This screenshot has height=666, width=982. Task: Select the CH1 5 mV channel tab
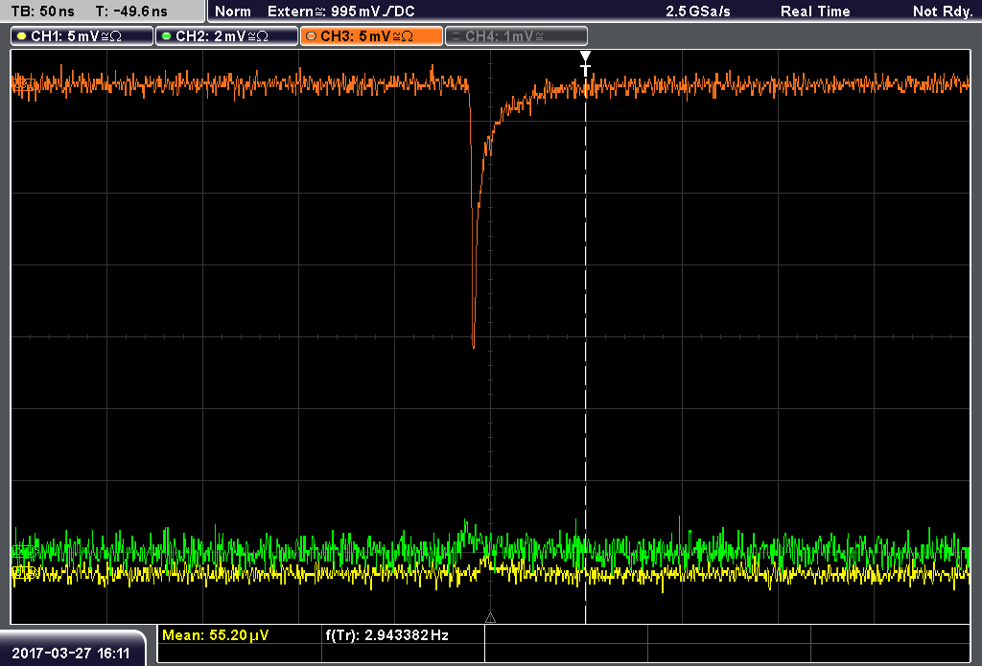pos(82,36)
